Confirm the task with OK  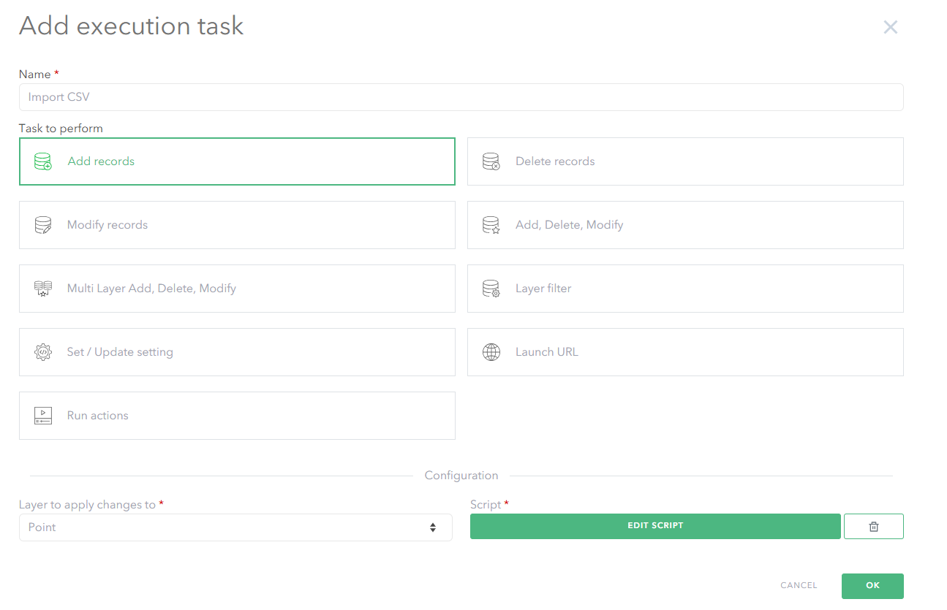[872, 585]
